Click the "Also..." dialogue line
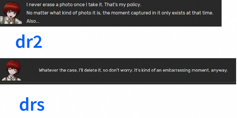 tap(33, 21)
